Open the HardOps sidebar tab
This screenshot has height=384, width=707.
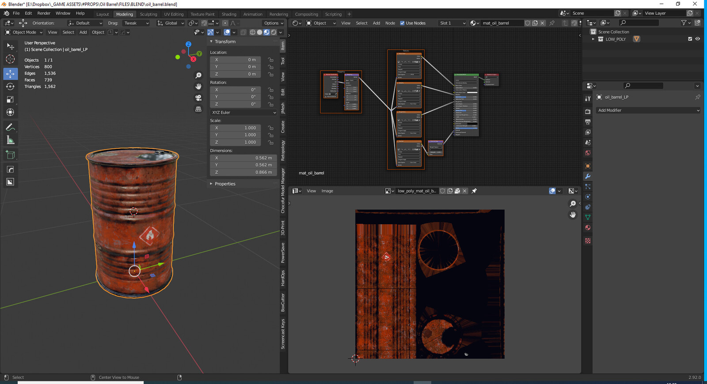click(x=283, y=278)
